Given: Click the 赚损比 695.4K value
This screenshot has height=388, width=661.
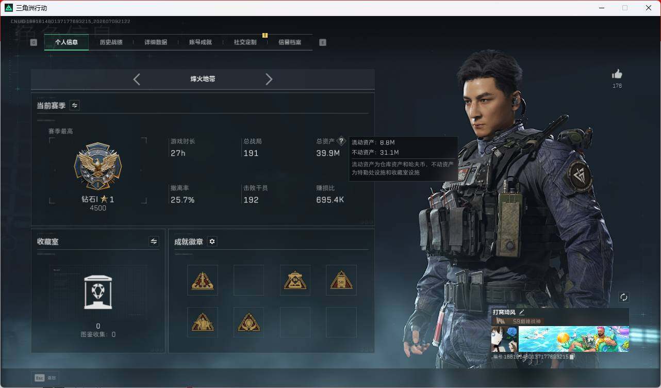Looking at the screenshot, I should [x=330, y=200].
